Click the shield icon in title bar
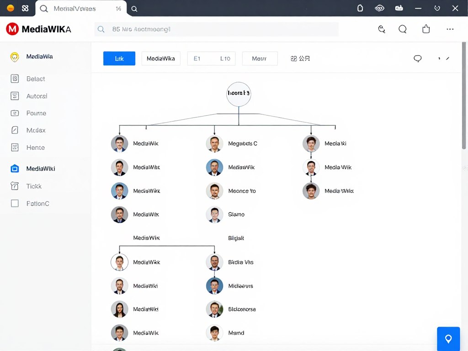The height and width of the screenshot is (351, 468). pos(437,8)
